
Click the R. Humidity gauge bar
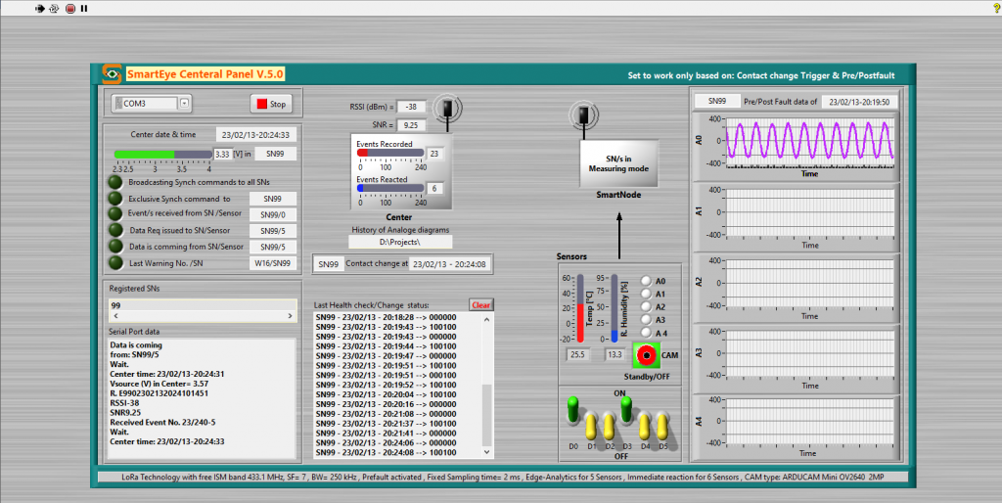[x=615, y=308]
